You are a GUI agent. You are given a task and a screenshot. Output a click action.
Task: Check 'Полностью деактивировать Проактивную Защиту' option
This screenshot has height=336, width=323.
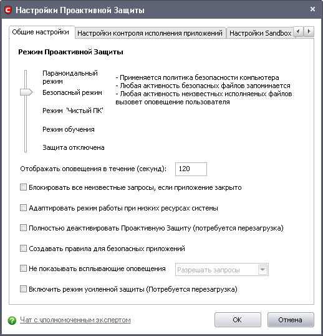[23, 227]
